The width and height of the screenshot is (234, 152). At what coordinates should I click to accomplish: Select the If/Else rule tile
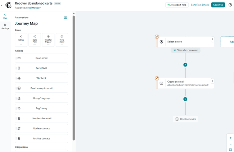tap(21, 40)
